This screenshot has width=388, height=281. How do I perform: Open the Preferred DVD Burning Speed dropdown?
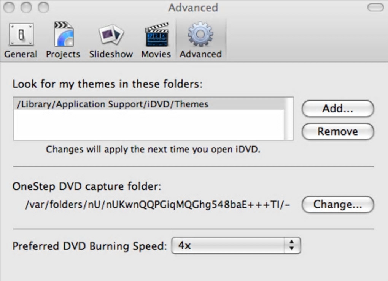[236, 246]
